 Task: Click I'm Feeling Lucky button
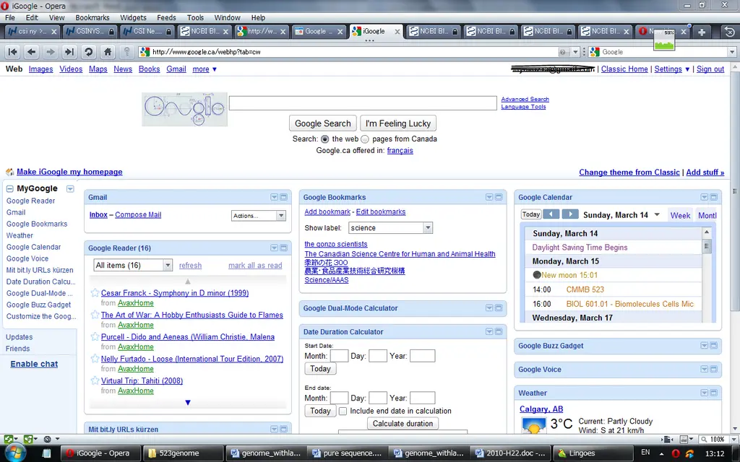coord(398,123)
